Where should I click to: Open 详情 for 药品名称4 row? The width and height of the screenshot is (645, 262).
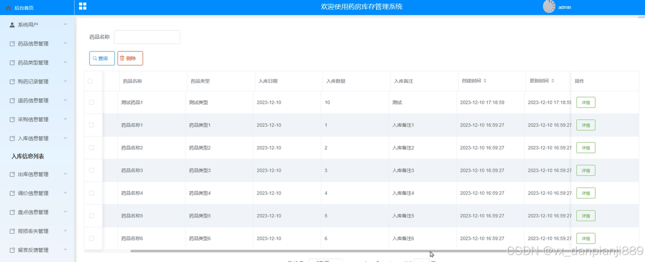click(586, 193)
